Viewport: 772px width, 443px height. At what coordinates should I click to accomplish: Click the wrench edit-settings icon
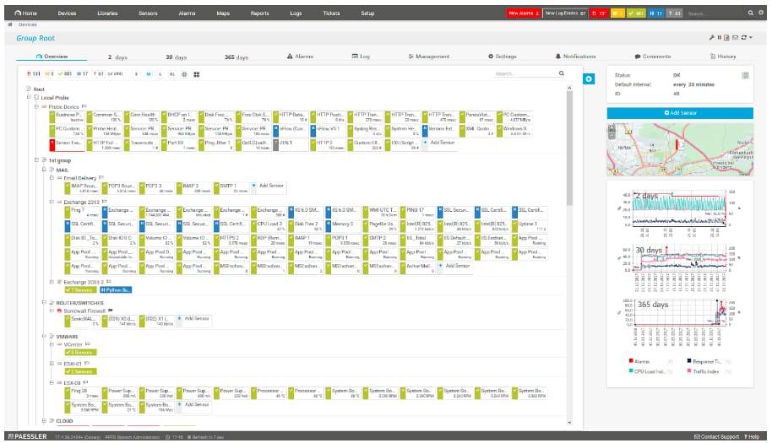711,37
